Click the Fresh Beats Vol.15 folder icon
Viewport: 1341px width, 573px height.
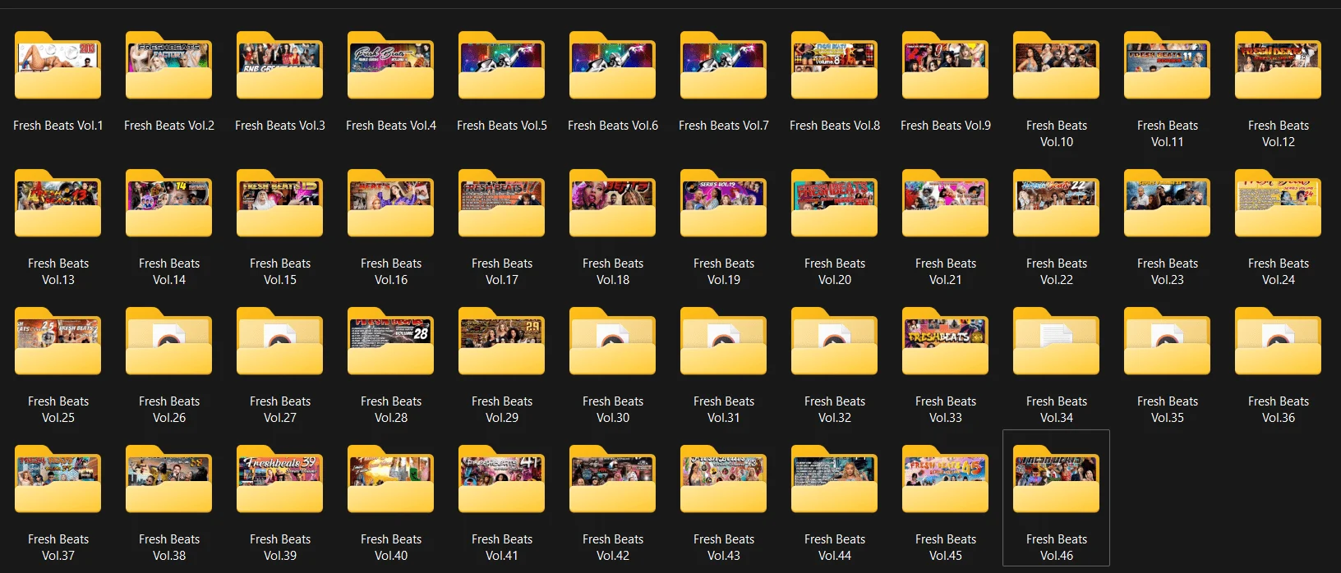[x=280, y=204]
